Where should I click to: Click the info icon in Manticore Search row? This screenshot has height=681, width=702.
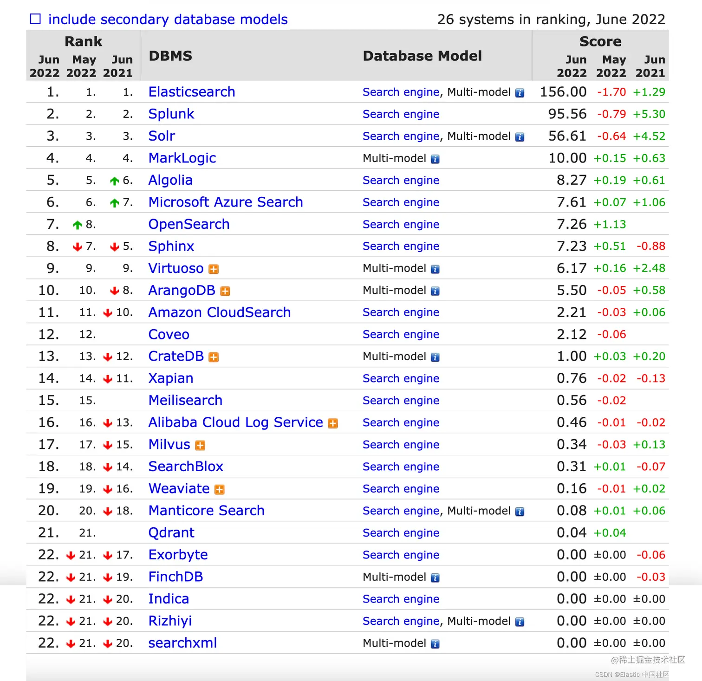point(520,512)
